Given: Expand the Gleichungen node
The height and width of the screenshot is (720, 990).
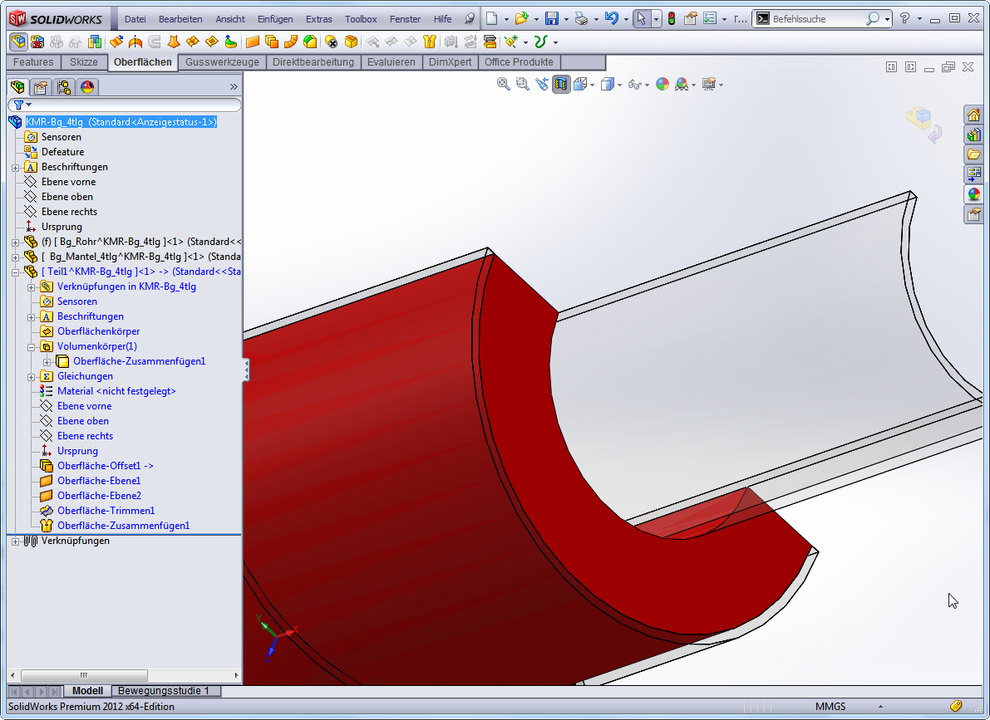Looking at the screenshot, I should click(x=32, y=376).
